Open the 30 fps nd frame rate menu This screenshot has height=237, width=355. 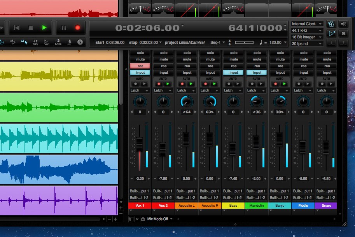[x=307, y=44]
